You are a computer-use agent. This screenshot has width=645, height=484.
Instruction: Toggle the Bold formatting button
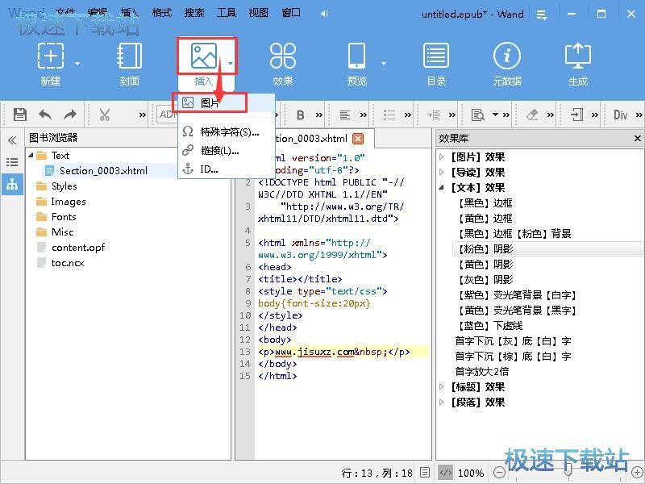coord(300,115)
